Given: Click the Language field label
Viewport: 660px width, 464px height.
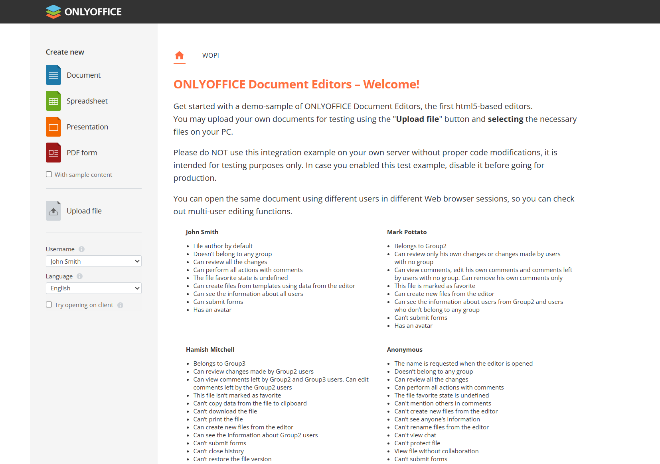Looking at the screenshot, I should click(x=59, y=276).
